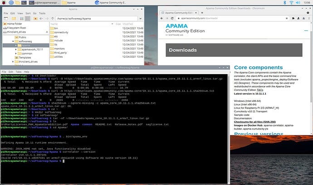Go to home folder via toolbar icon
Screen dimensions: 313x185
pos(35,19)
